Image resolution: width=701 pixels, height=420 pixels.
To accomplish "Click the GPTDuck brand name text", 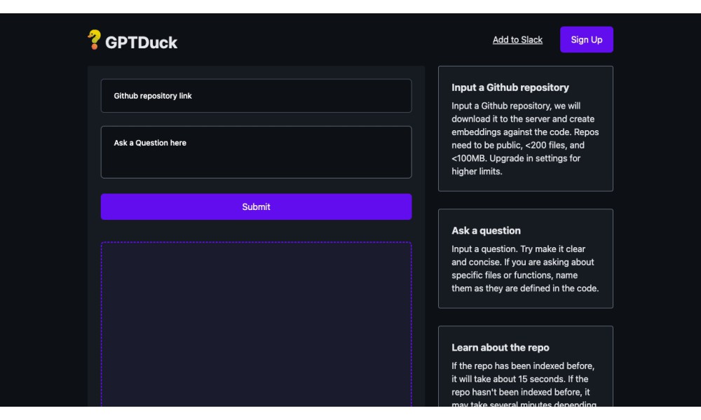I will 142,43.
